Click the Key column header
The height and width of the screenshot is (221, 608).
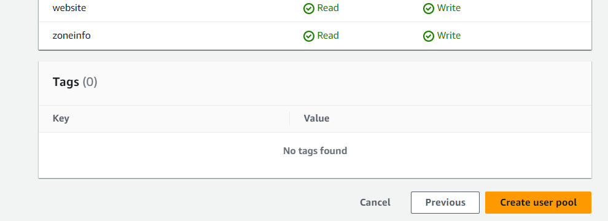61,118
